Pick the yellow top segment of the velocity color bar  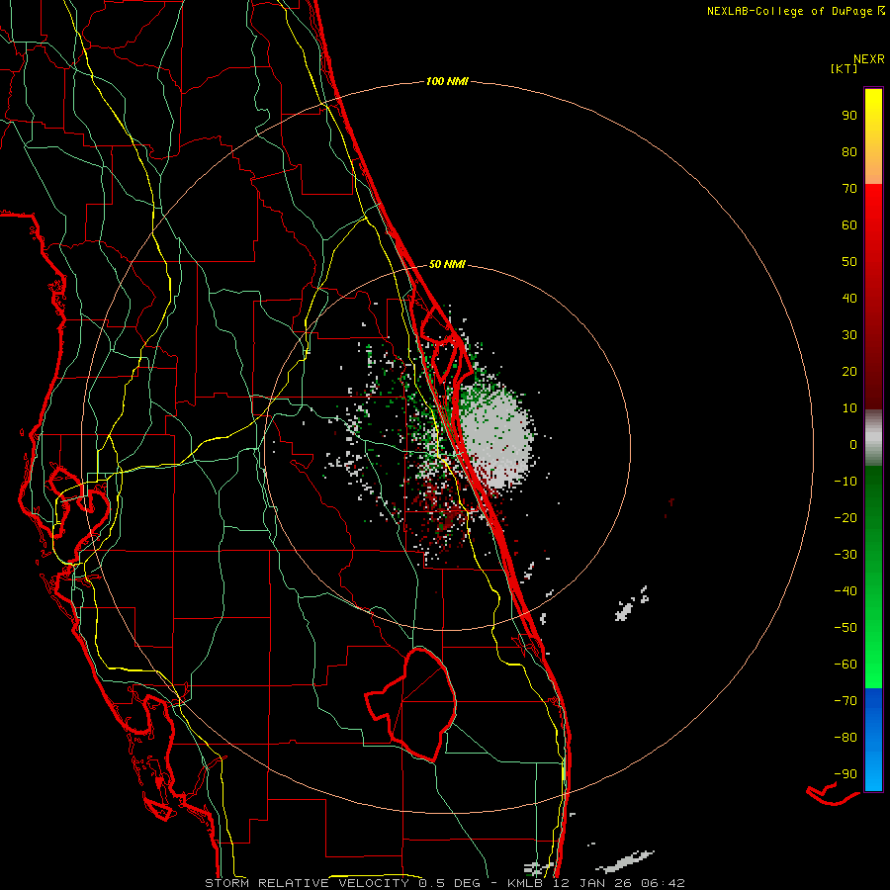pos(873,136)
